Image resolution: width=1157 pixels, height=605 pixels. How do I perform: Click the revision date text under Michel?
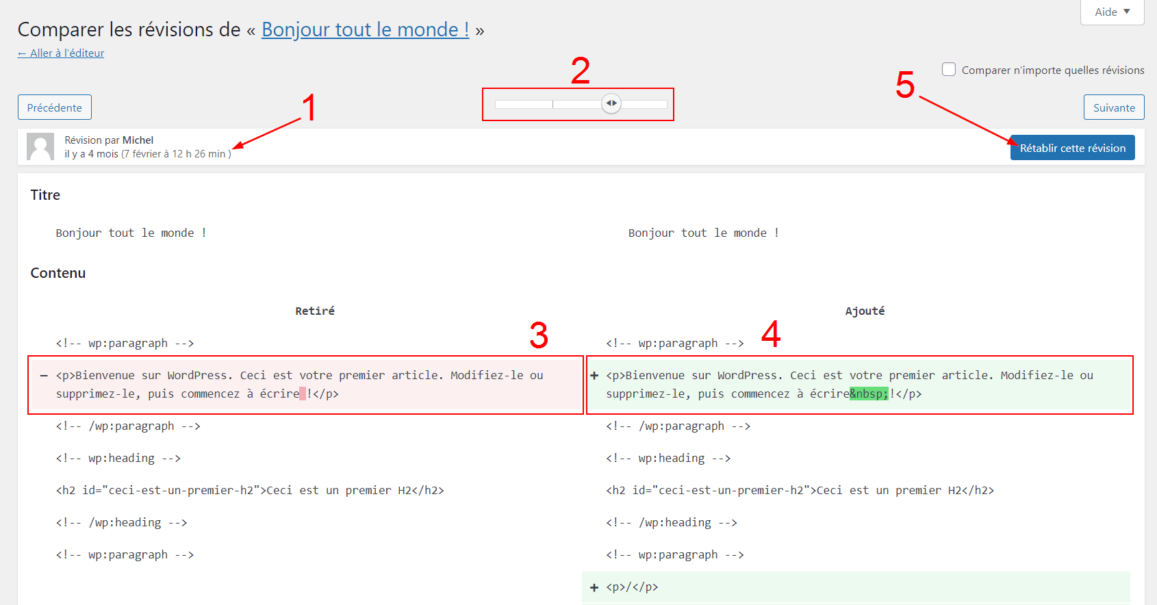pos(148,154)
